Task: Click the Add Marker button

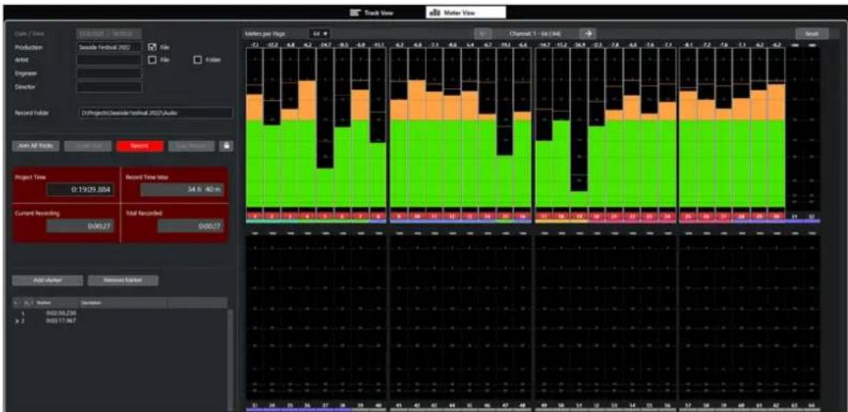Action: tap(47, 280)
